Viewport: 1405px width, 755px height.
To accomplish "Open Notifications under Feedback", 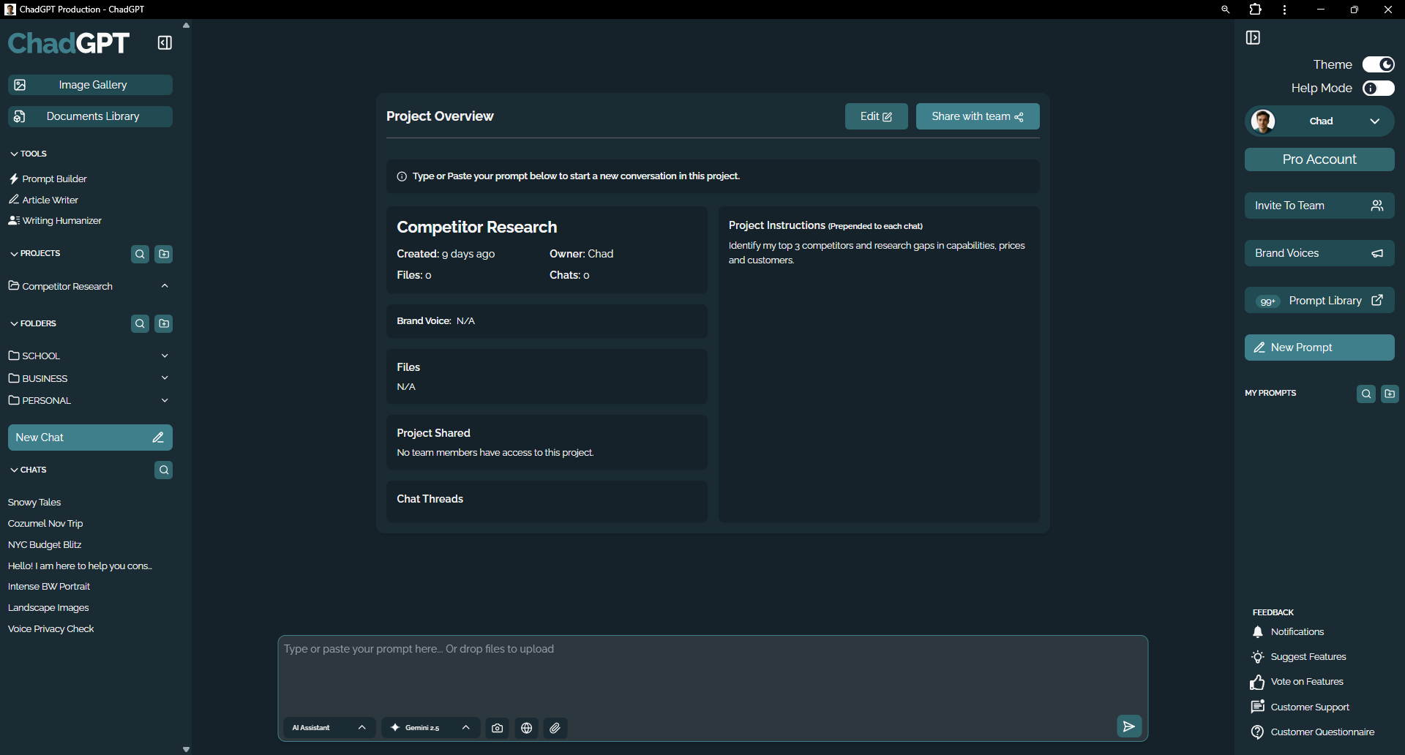I will point(1297,631).
